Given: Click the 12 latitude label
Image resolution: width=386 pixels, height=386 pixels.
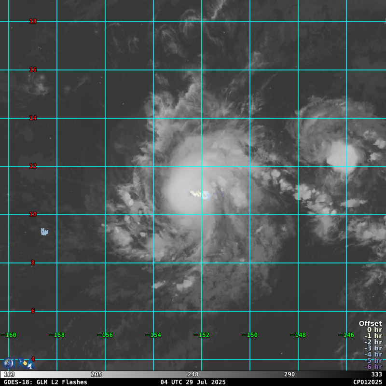Looking at the screenshot, I should point(33,166).
